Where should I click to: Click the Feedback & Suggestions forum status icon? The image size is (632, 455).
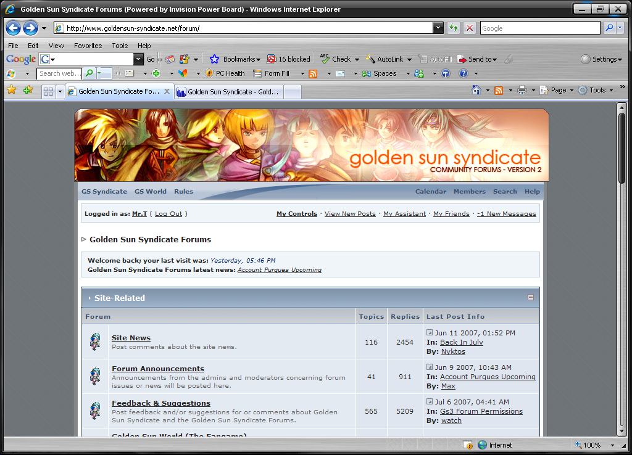[95, 411]
